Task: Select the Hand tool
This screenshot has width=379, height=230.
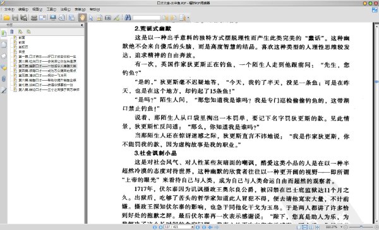Action: pos(82,18)
